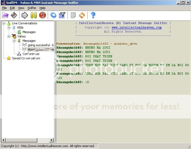Open help with blue question mark
The height and width of the screenshot is (149, 191).
point(93,15)
